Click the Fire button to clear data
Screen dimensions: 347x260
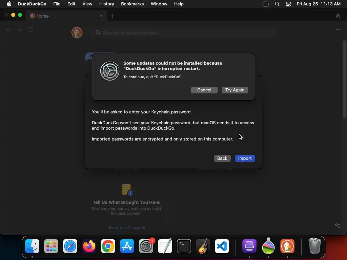coord(338,16)
